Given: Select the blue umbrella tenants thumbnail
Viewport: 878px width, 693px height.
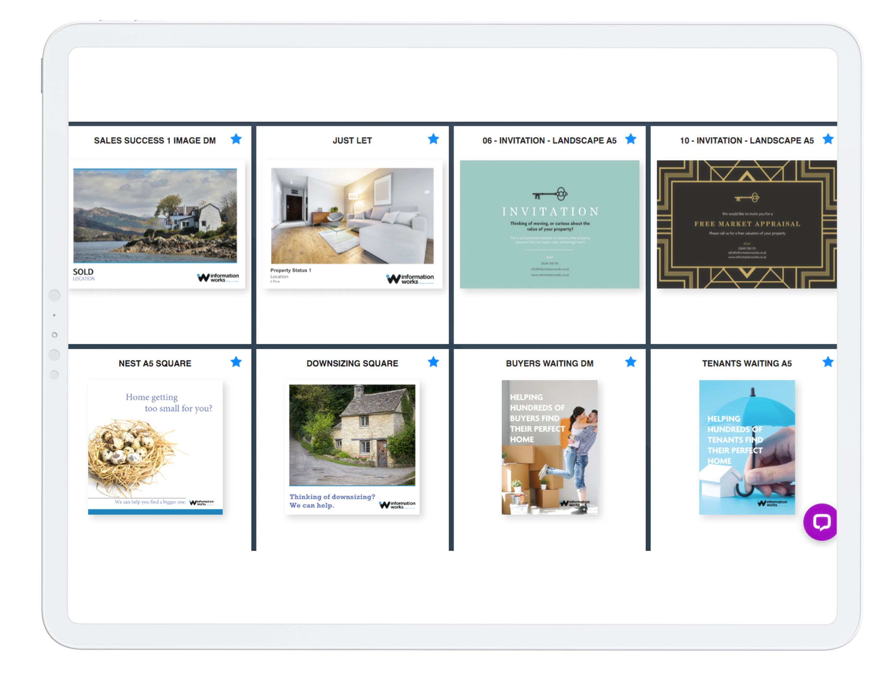Looking at the screenshot, I should 746,447.
